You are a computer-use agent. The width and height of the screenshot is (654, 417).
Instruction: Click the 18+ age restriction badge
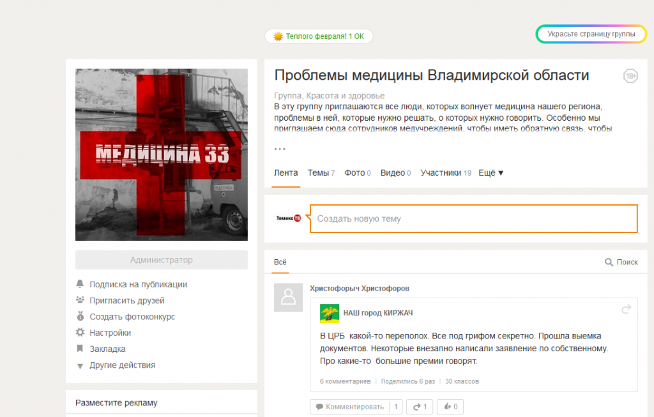[630, 76]
